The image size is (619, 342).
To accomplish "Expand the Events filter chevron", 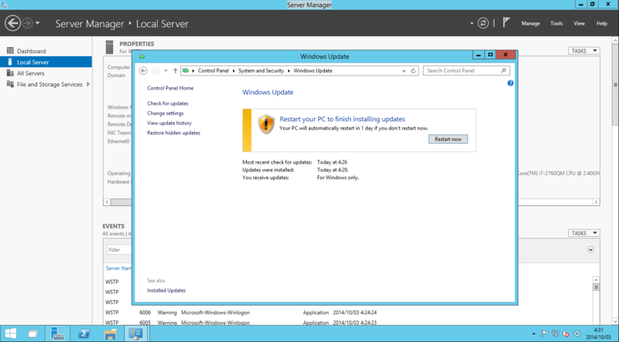I will (x=590, y=249).
